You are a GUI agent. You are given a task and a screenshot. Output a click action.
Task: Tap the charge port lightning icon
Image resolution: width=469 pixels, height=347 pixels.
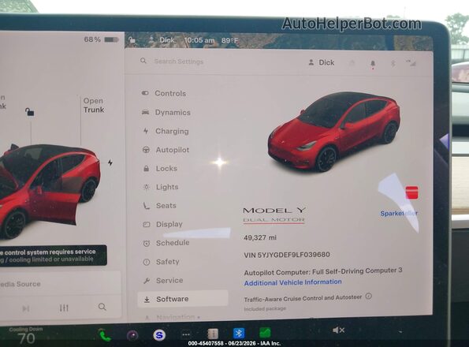(x=110, y=162)
